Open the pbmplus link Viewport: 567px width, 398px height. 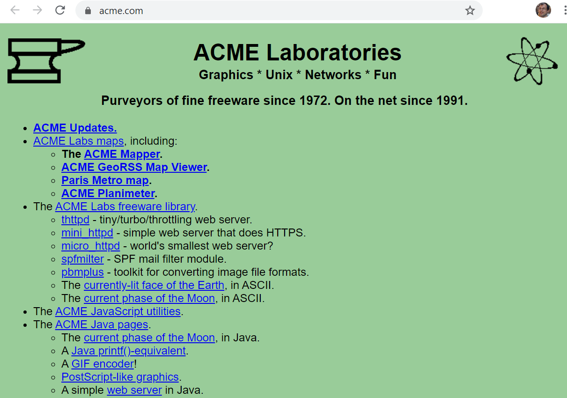82,272
